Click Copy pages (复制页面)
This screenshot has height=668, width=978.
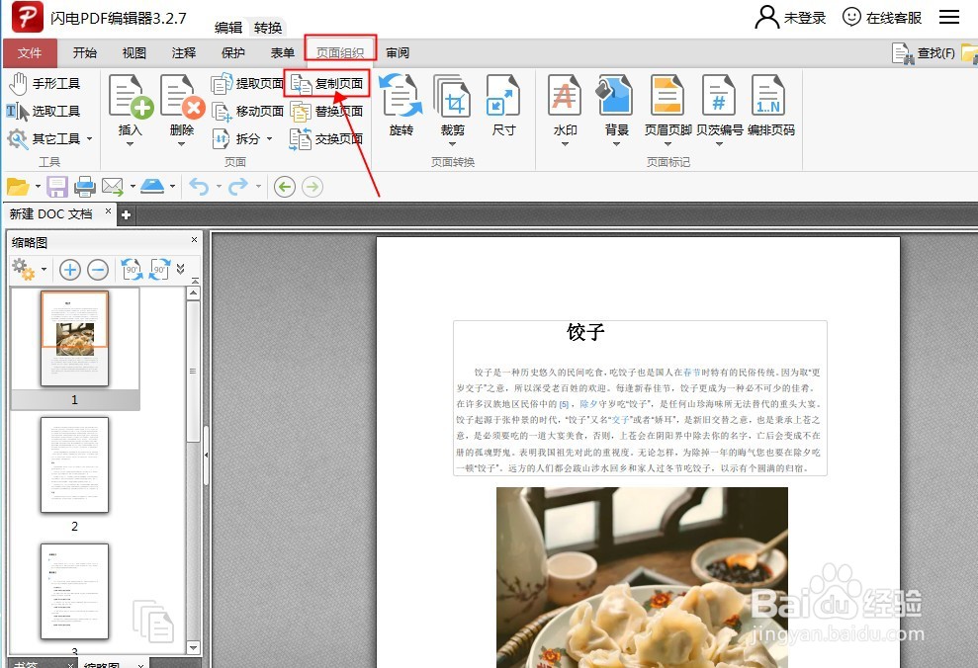pos(327,83)
